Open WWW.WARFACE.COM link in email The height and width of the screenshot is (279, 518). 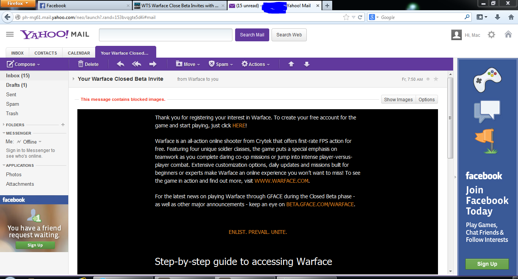click(281, 181)
